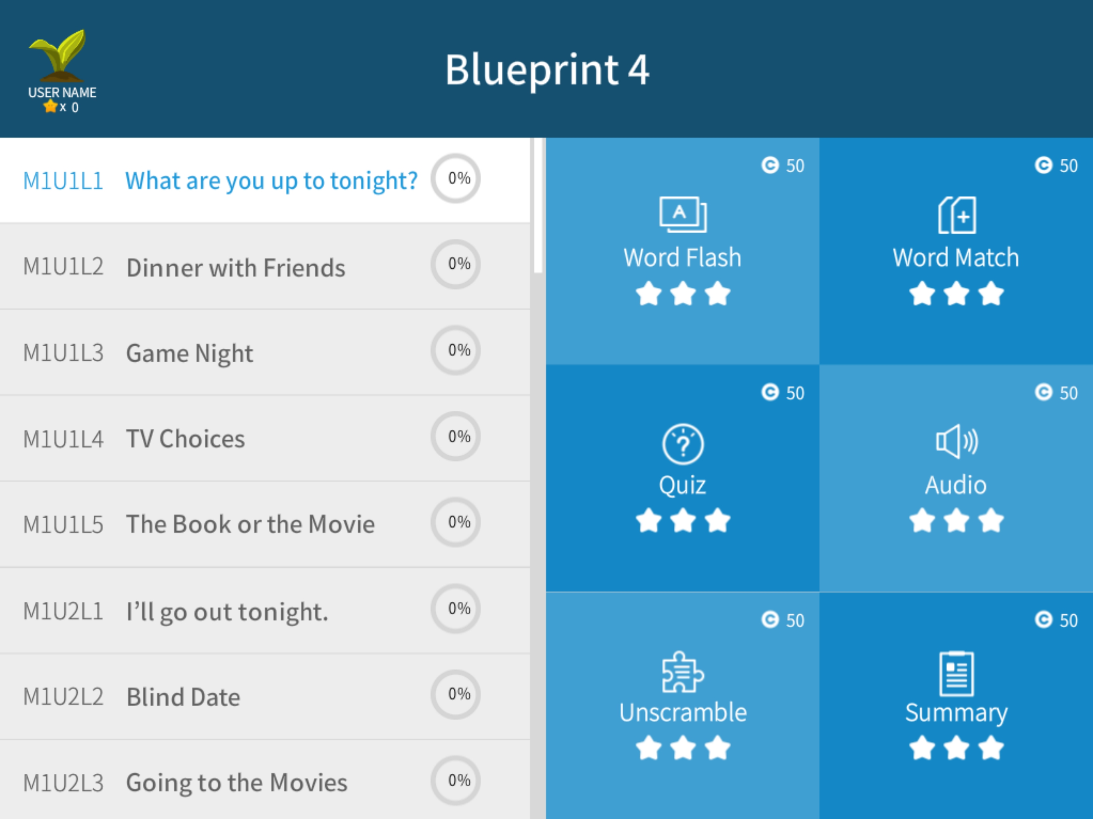Open the Dinner with Friends lesson

[x=236, y=267]
